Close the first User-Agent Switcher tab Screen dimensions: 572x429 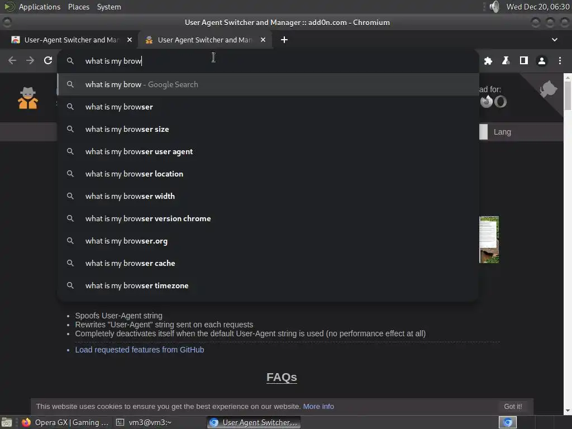coord(130,40)
